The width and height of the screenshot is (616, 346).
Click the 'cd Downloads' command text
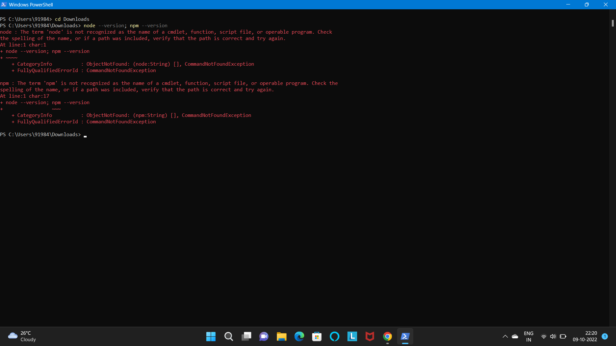pos(72,19)
